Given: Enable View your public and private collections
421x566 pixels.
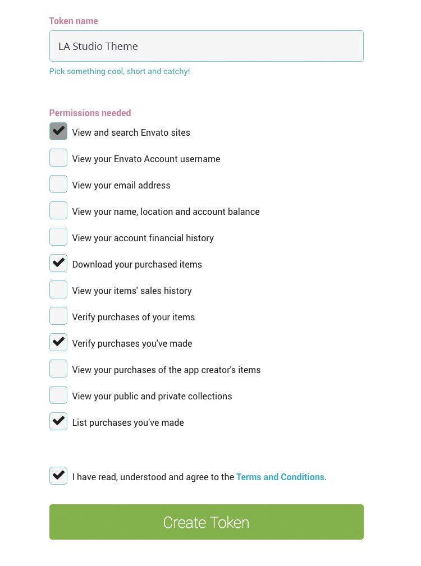Looking at the screenshot, I should point(58,395).
